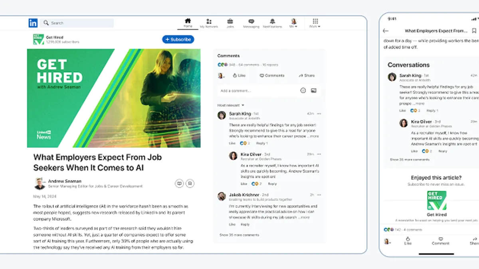The height and width of the screenshot is (269, 479).
Task: Like the article in Comments panel
Action: [239, 75]
